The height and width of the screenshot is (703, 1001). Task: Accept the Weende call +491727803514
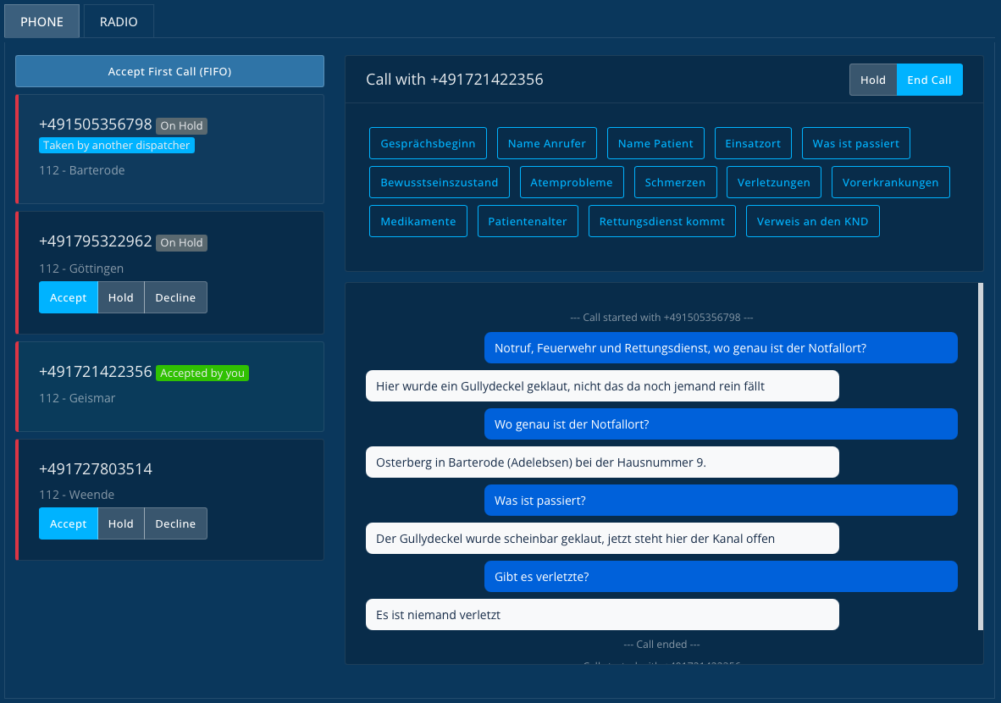69,523
